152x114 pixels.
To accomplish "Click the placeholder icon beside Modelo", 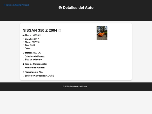I will click(x=23, y=39).
